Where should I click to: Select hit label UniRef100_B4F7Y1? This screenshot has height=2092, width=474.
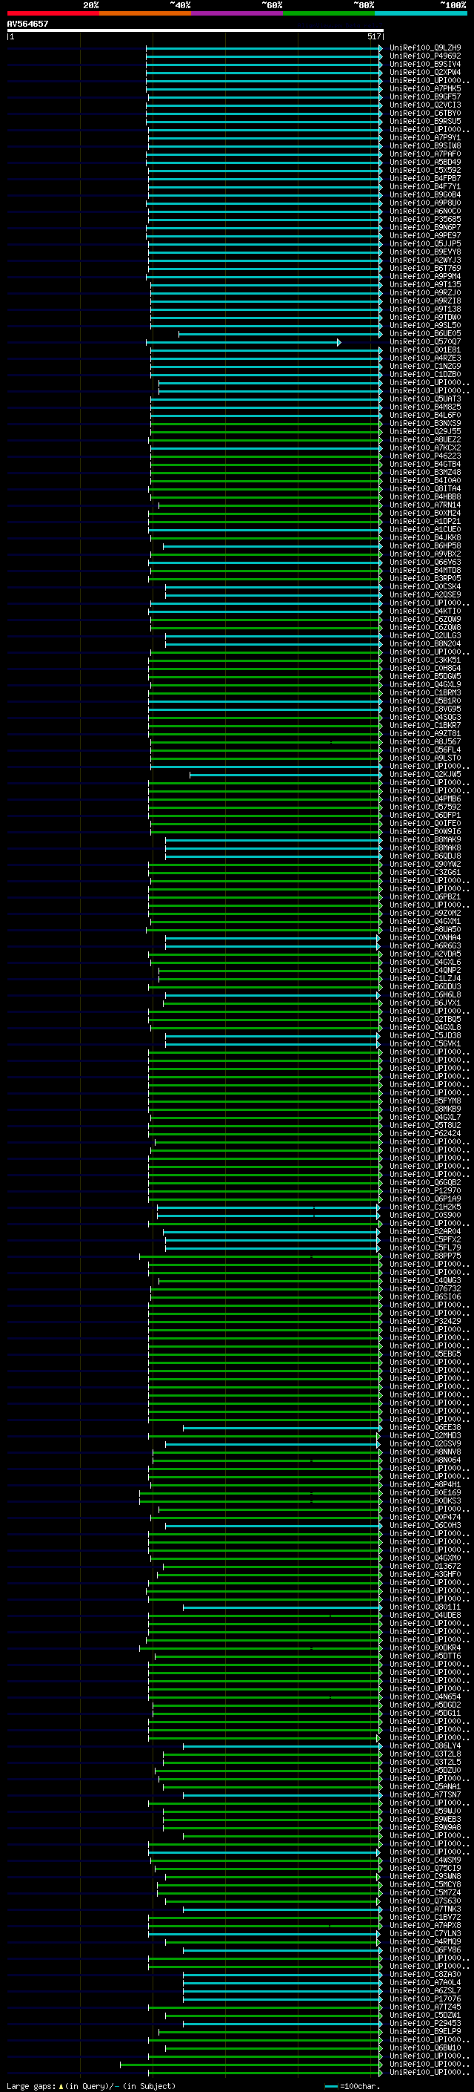click(425, 187)
